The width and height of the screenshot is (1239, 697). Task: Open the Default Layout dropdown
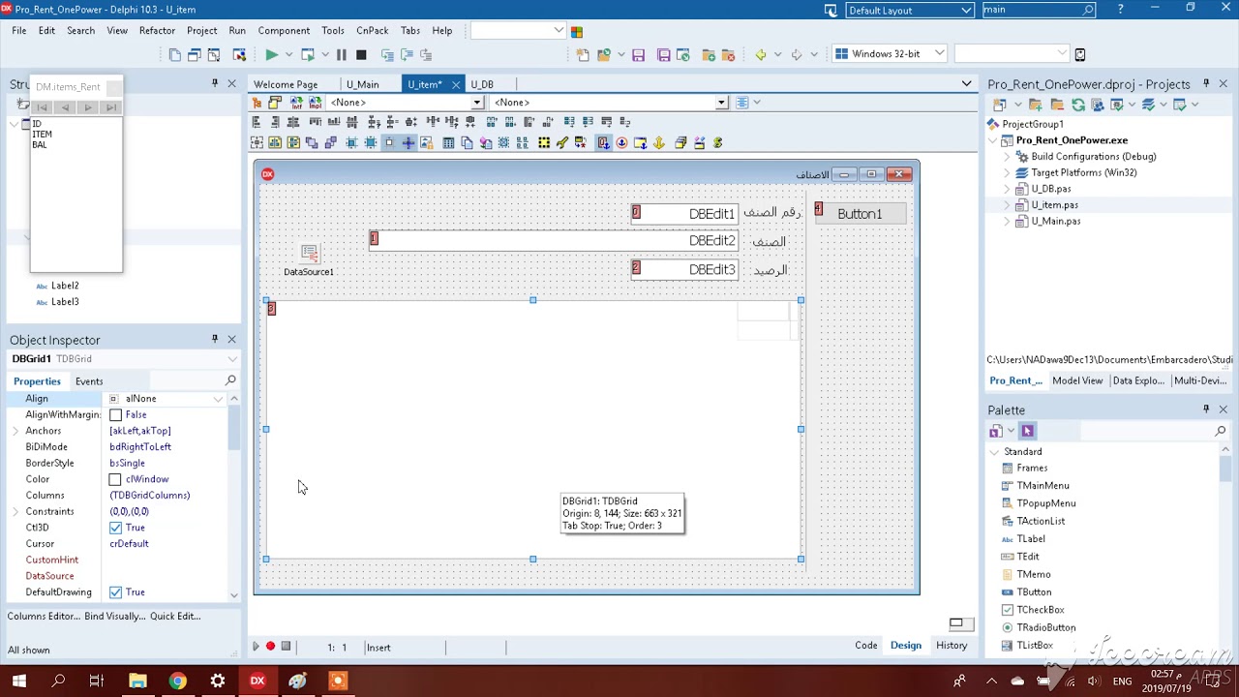coord(966,10)
